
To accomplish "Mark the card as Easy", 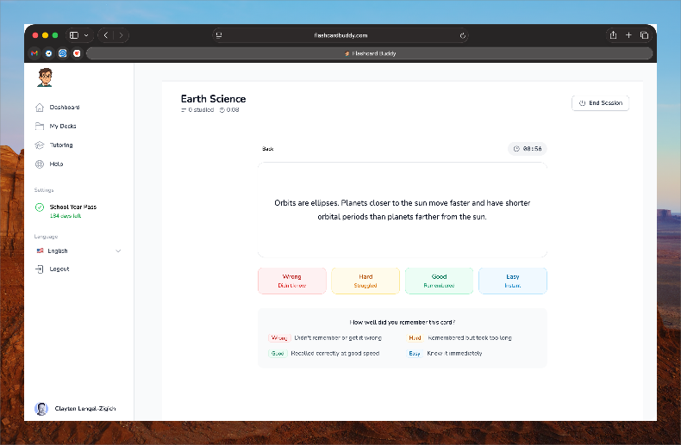I will (512, 281).
